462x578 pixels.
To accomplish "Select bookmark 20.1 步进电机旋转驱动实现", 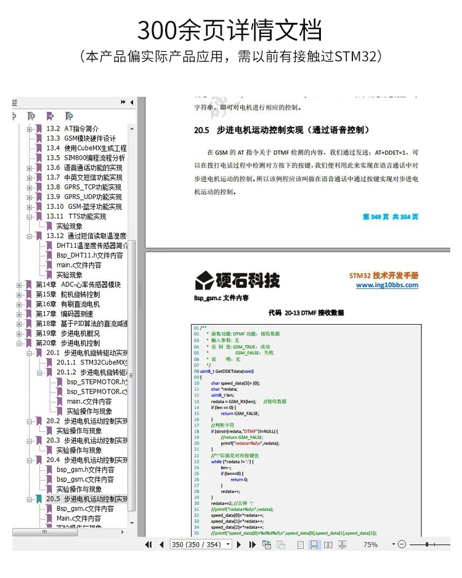I will pyautogui.click(x=87, y=352).
